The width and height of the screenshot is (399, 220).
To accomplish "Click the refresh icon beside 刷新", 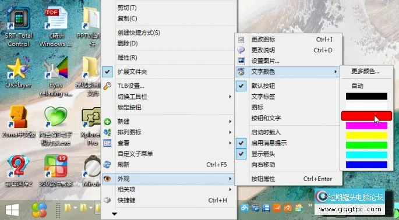I will pyautogui.click(x=107, y=165).
